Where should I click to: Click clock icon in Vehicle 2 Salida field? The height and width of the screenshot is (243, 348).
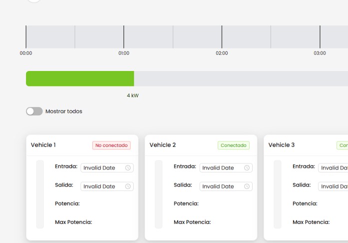click(x=247, y=186)
